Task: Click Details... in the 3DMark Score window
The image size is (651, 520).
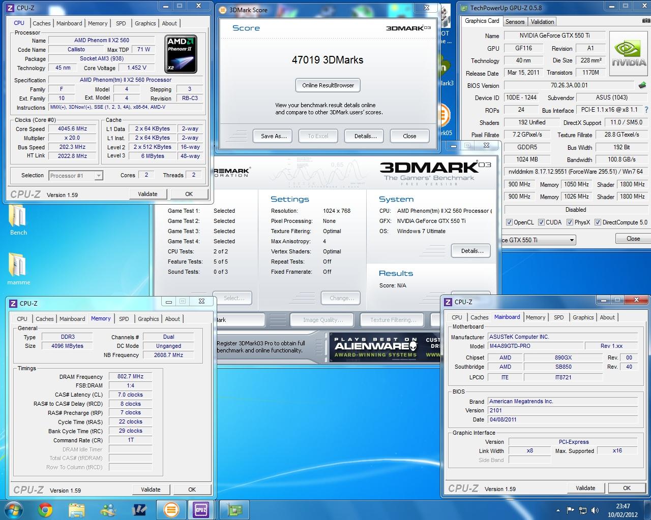Action: tap(365, 136)
